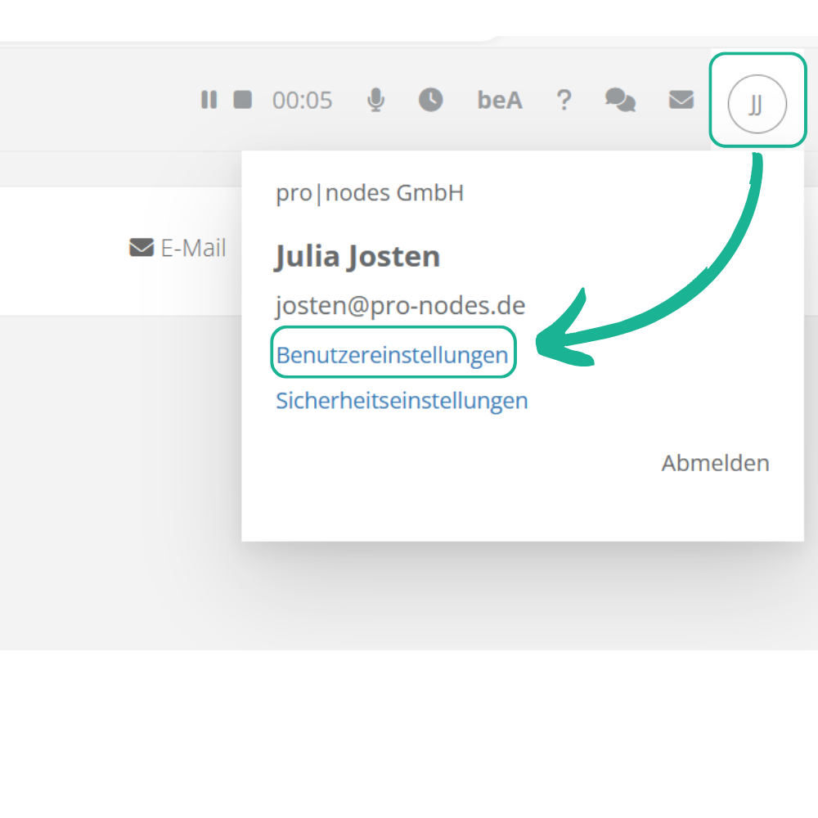
Task: Pause the running time recording
Action: pyautogui.click(x=209, y=100)
